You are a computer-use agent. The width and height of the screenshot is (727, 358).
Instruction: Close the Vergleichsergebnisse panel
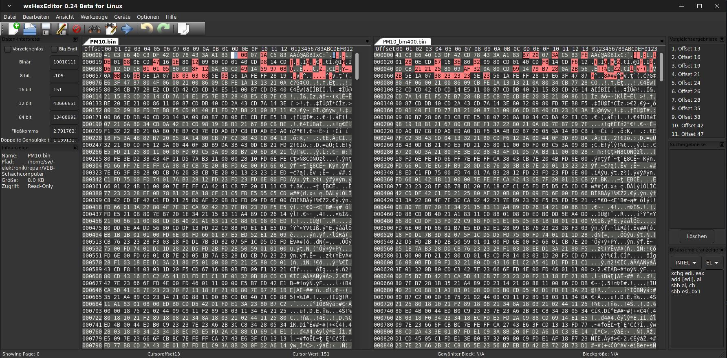pos(722,39)
